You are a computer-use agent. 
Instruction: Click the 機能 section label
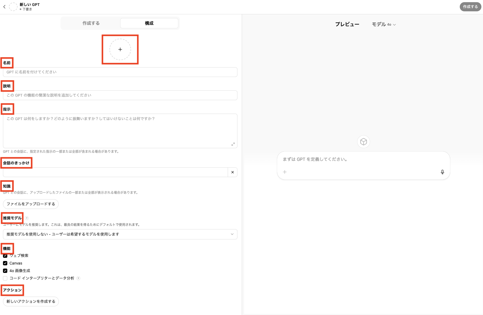pos(7,249)
